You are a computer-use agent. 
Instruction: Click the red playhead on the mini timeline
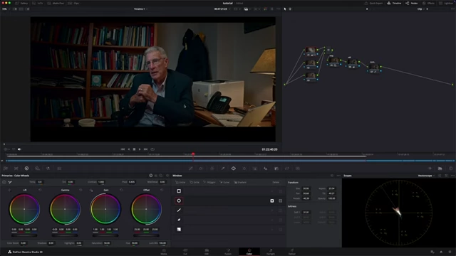coord(193,154)
